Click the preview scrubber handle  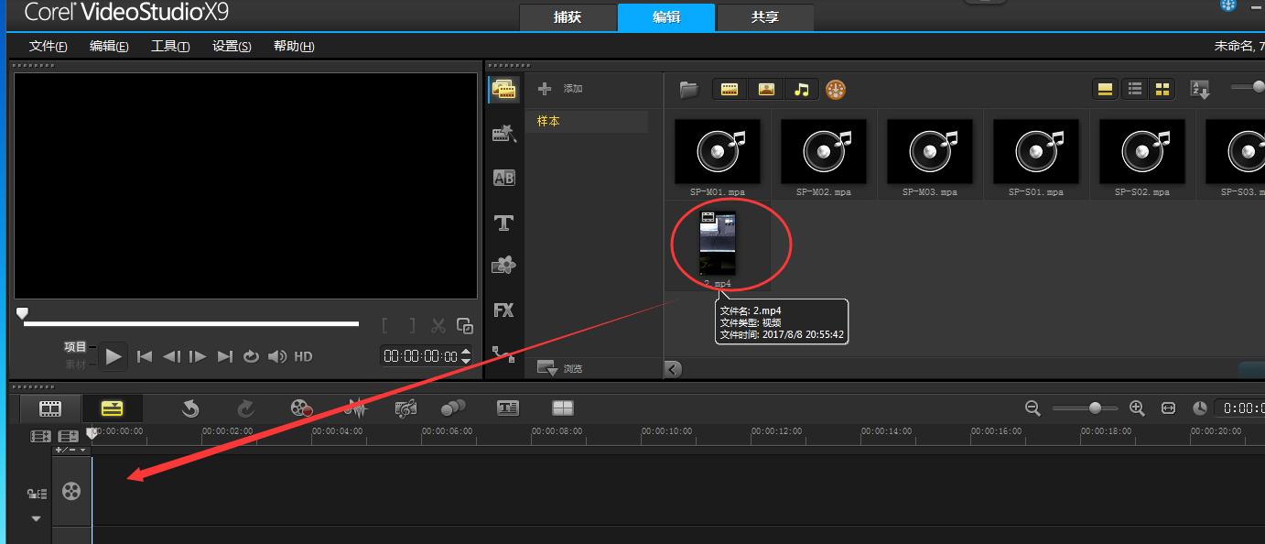pos(22,313)
